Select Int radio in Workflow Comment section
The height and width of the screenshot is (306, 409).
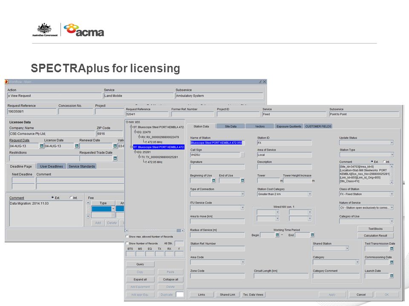tap(71, 198)
